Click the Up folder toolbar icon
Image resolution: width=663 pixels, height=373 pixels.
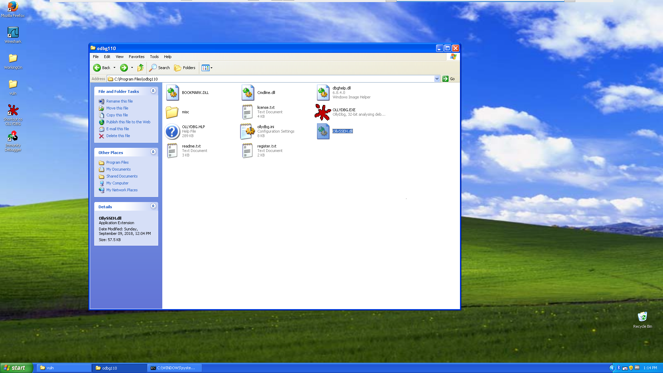[x=140, y=68]
